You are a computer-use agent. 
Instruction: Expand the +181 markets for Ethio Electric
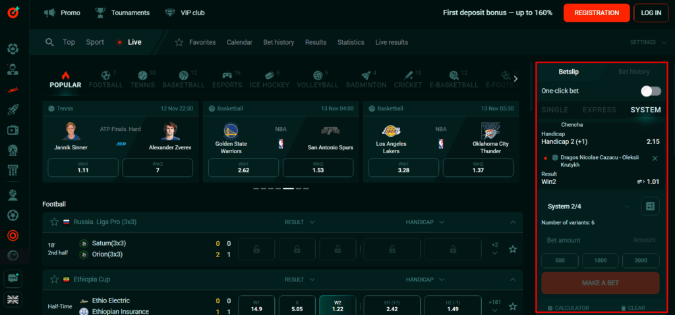494,306
